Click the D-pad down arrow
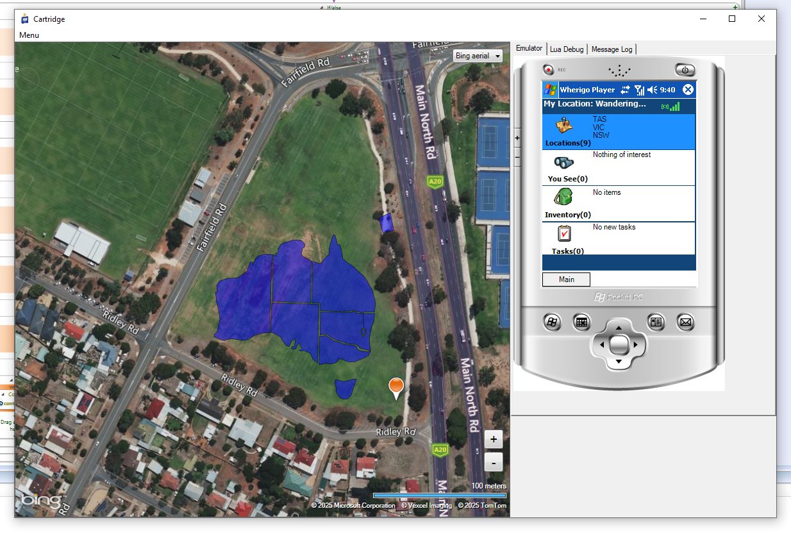Screen dimensions: 791x543 click(619, 362)
